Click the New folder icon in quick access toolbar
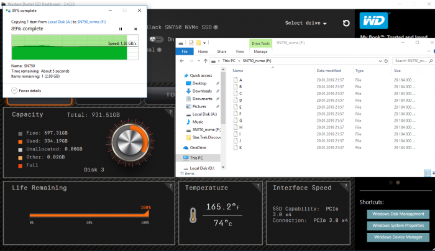435x251 pixels. tap(198, 43)
